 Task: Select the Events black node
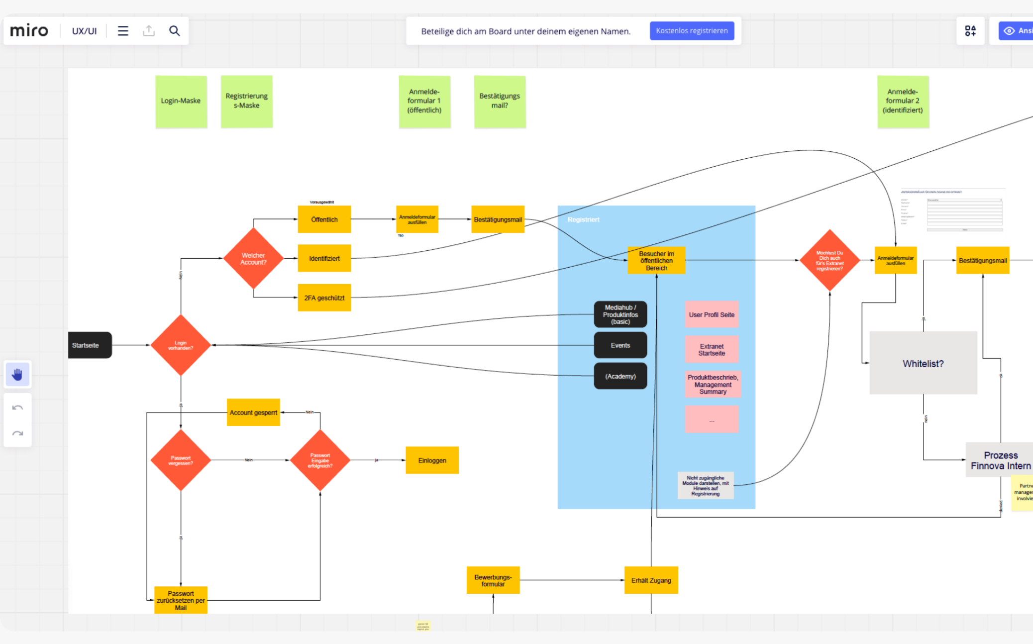click(620, 345)
